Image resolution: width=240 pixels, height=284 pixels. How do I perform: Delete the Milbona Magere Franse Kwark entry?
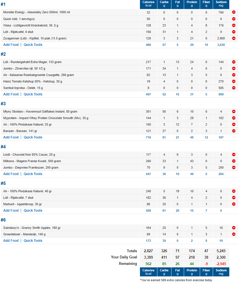(x=234, y=161)
